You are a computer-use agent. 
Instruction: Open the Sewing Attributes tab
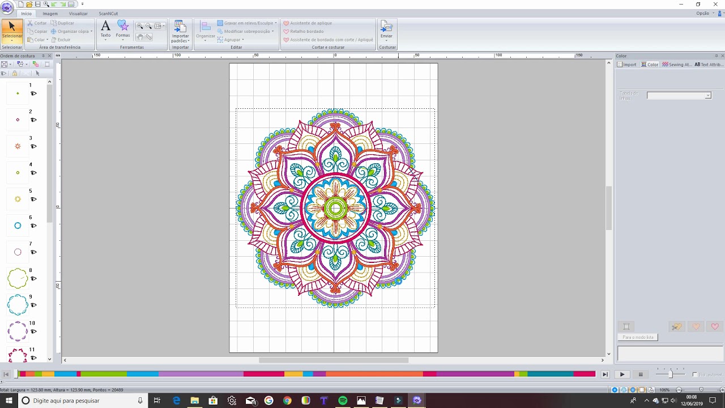(x=677, y=65)
